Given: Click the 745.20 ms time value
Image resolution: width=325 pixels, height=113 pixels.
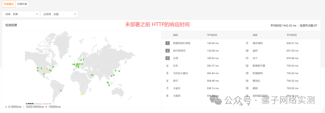Looking at the screenshot, I should click(x=292, y=73).
